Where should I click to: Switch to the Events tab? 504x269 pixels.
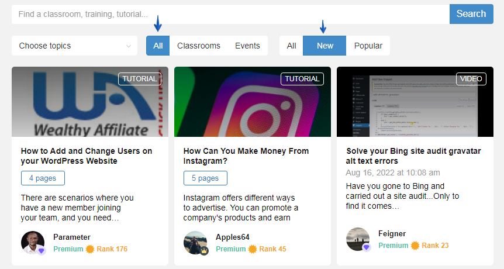[x=247, y=46]
